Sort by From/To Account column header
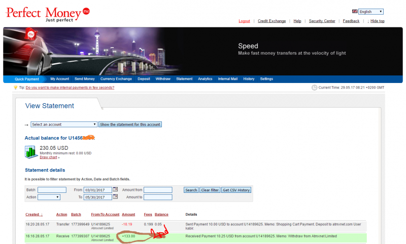The width and height of the screenshot is (406, 244). pyautogui.click(x=105, y=214)
